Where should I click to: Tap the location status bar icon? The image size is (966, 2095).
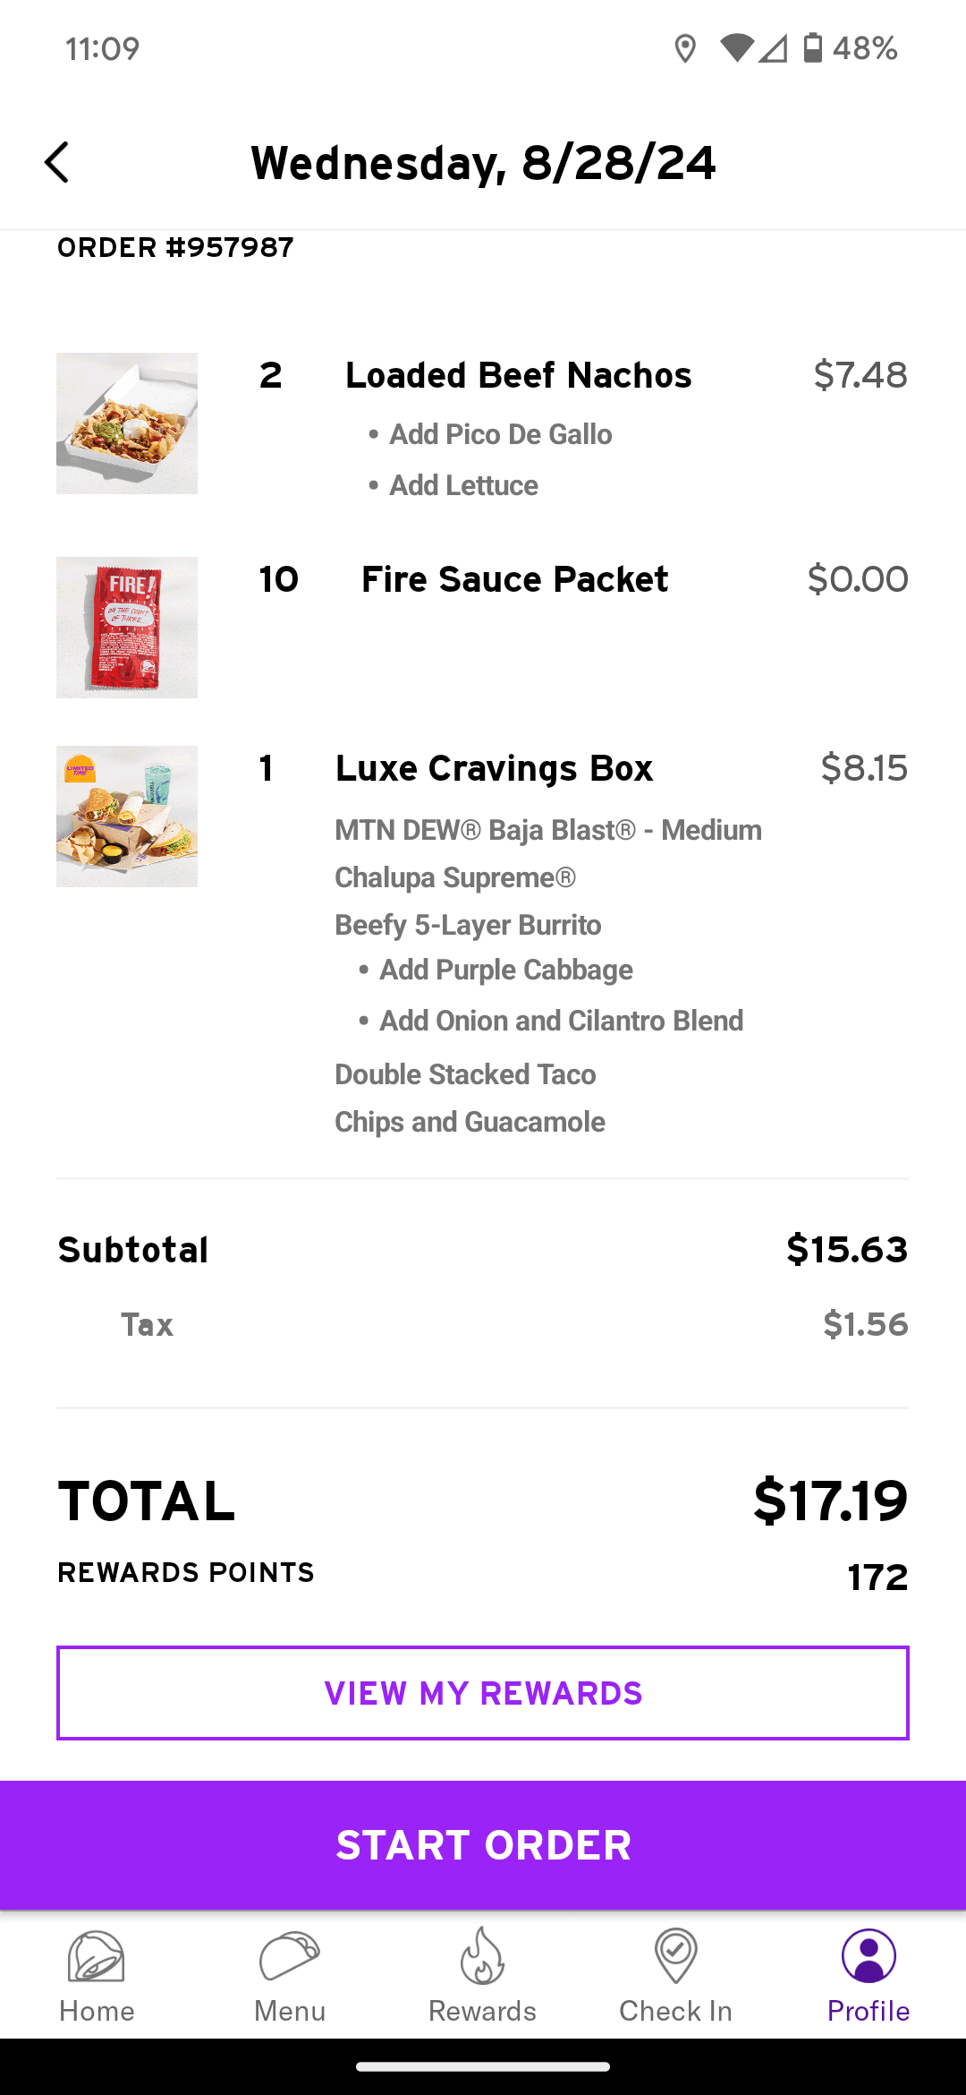click(685, 48)
